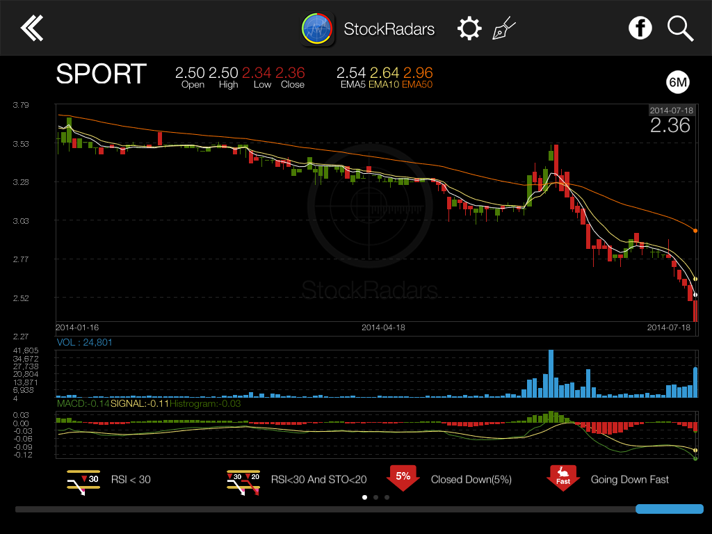Viewport: 712px width, 534px height.
Task: Select the 'RSI < 30' label
Action: [x=131, y=480]
